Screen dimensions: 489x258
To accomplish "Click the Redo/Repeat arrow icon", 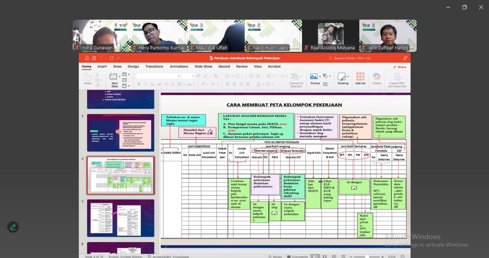I will pos(111,58).
